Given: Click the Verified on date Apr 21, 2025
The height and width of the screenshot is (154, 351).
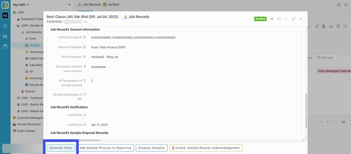Looking at the screenshot, I should click(x=100, y=125).
